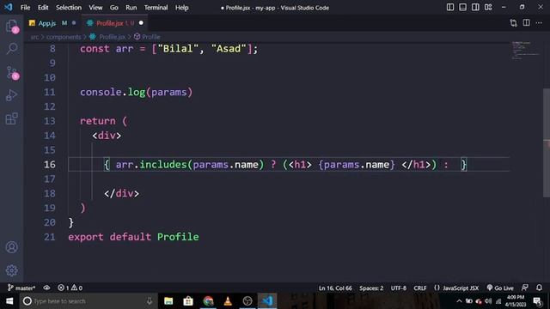Open Microsoft Store from taskbar
Viewport: 550px width, 309px height.
coord(188,301)
